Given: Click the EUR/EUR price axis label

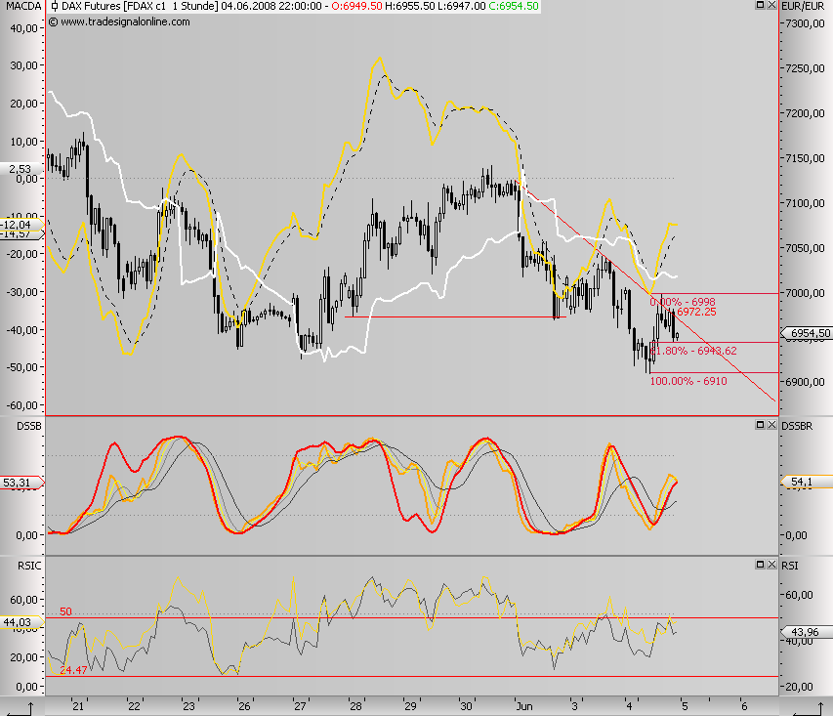Looking at the screenshot, I should pos(803,7).
